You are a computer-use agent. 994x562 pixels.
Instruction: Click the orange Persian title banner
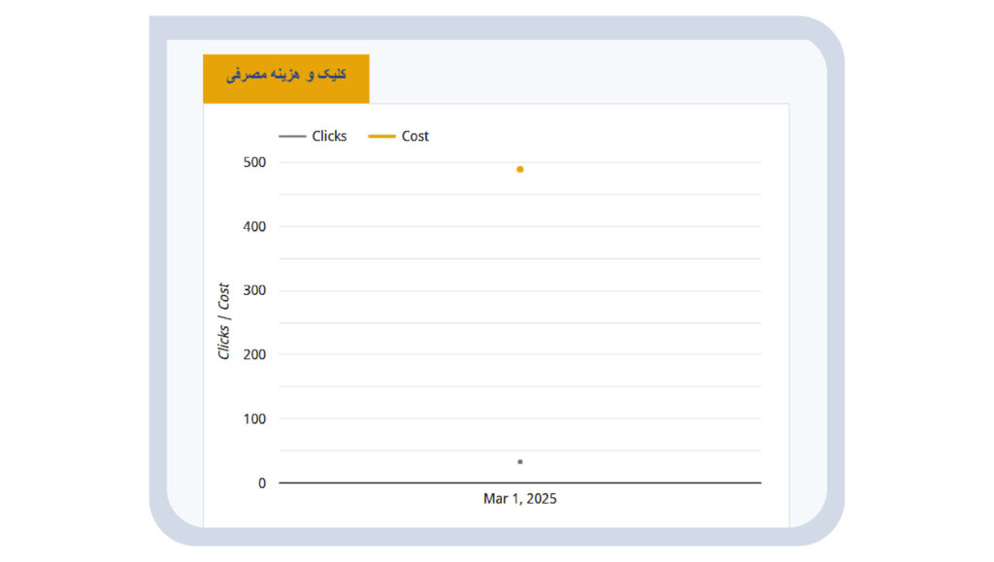pyautogui.click(x=286, y=79)
